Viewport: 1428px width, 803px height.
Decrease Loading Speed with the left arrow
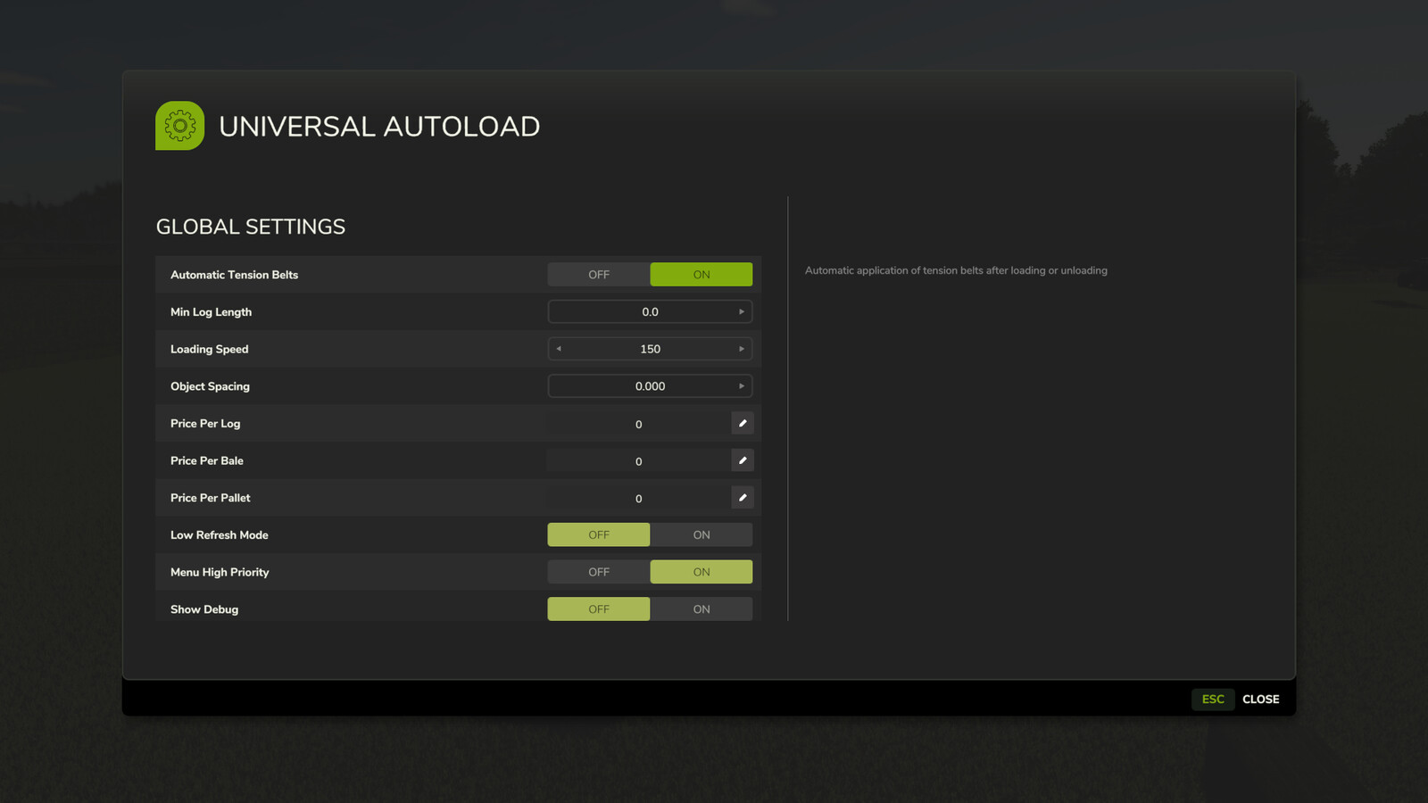tap(559, 348)
